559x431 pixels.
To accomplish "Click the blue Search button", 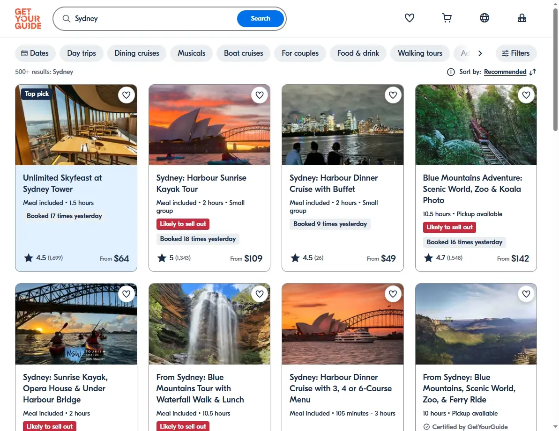I will (x=260, y=19).
